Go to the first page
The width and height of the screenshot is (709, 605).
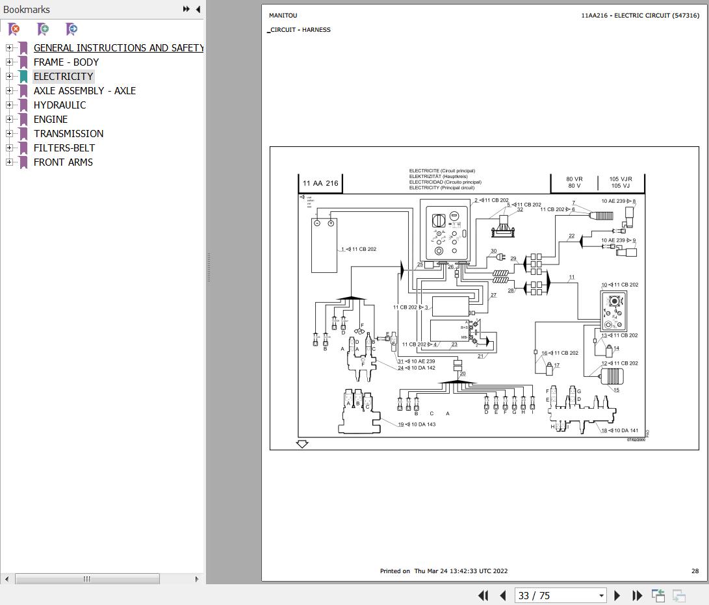(x=483, y=595)
